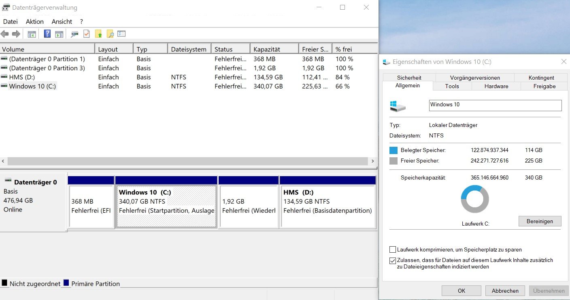The image size is (570, 300).
Task: Click the back arrow in Datenträgerverwaltung toolbar
Action: [x=5, y=34]
